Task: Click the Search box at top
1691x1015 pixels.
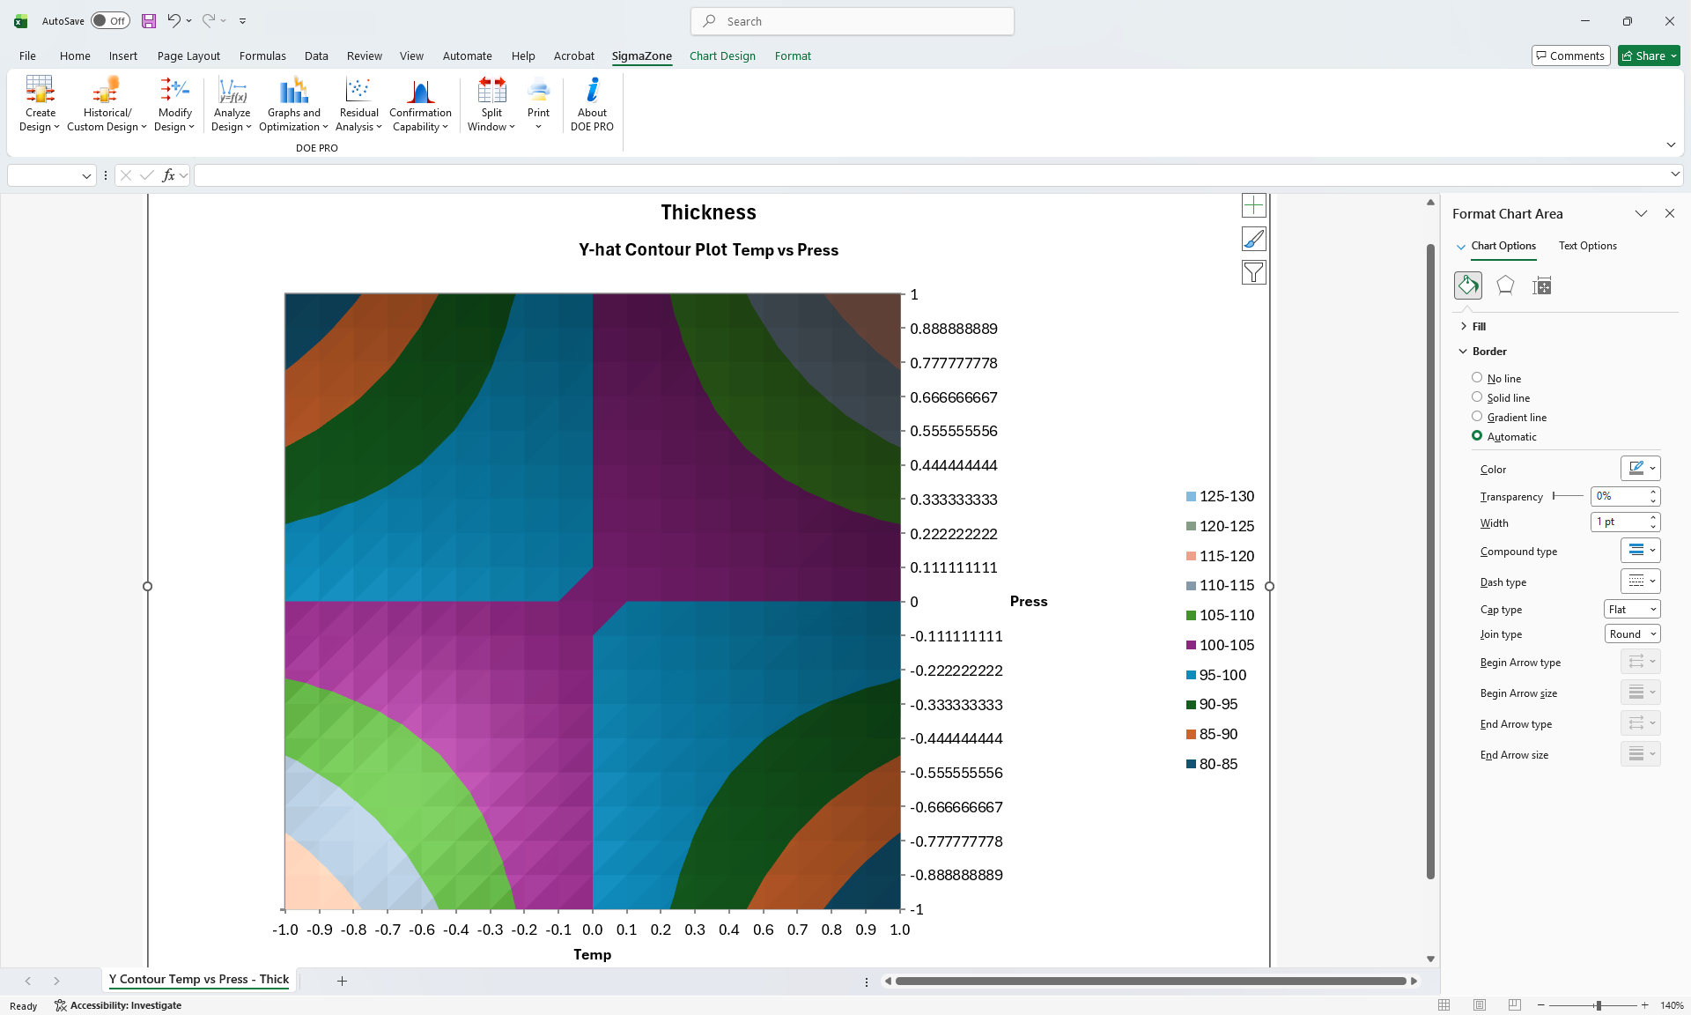Action: pyautogui.click(x=851, y=20)
